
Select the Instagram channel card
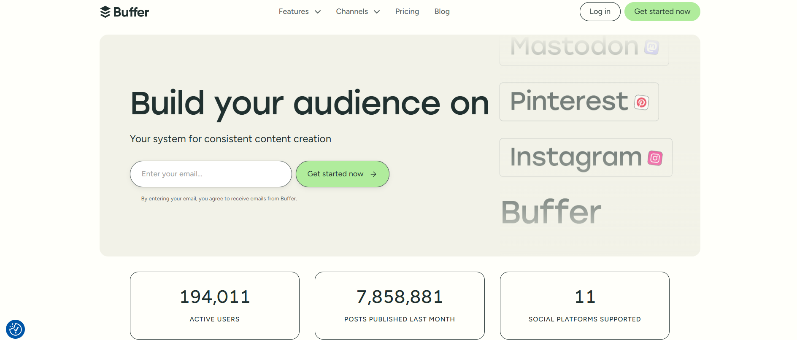tap(586, 157)
